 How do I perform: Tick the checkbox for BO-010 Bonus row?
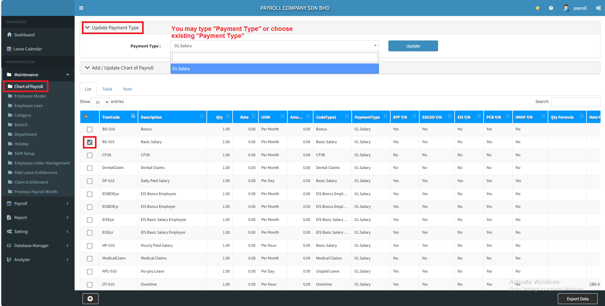90,129
